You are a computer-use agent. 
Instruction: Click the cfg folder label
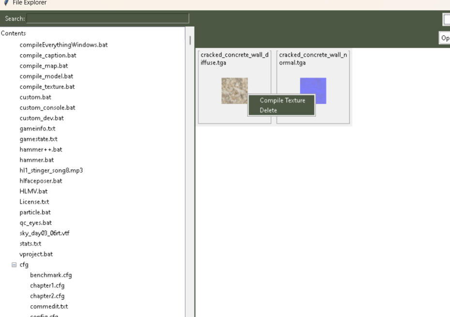coord(24,265)
